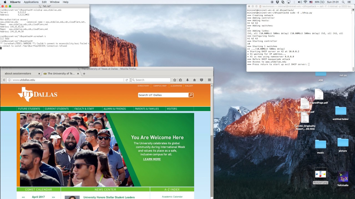Select the untitled folder on desktop
The image size is (355, 199).
pos(341,113)
